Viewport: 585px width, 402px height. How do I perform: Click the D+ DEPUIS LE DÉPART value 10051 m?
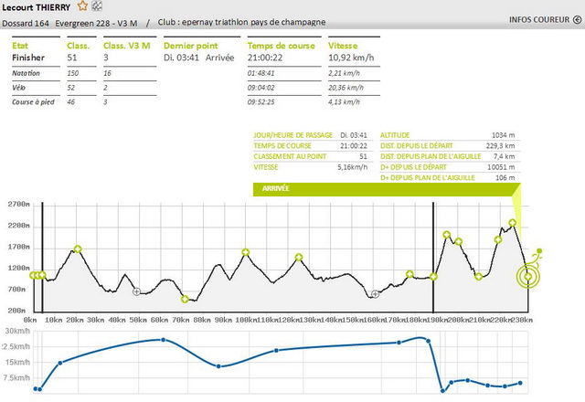pos(501,167)
